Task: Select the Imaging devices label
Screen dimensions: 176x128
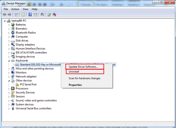Action: [25, 57]
